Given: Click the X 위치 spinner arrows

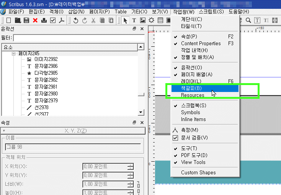Looking at the screenshot, I should pos(131,167).
